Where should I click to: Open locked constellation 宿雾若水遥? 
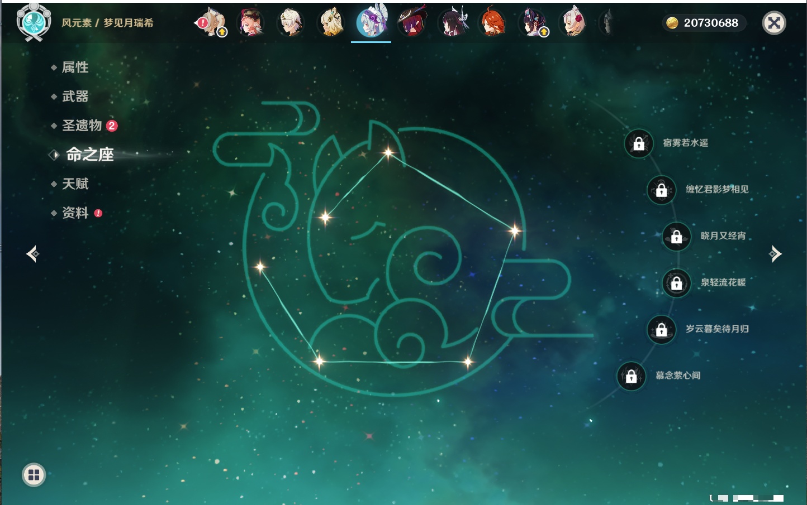(x=638, y=143)
